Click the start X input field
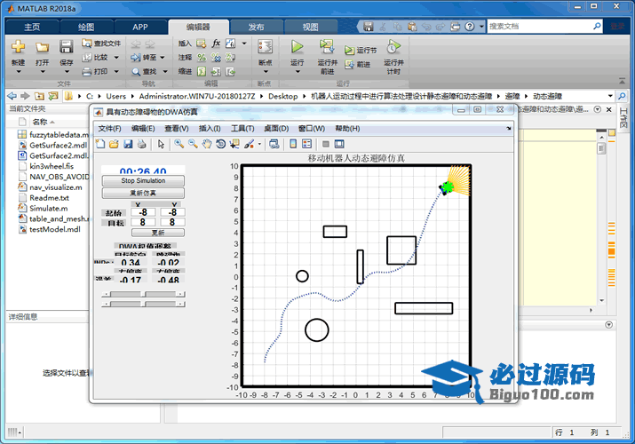This screenshot has height=444, width=635. point(143,212)
